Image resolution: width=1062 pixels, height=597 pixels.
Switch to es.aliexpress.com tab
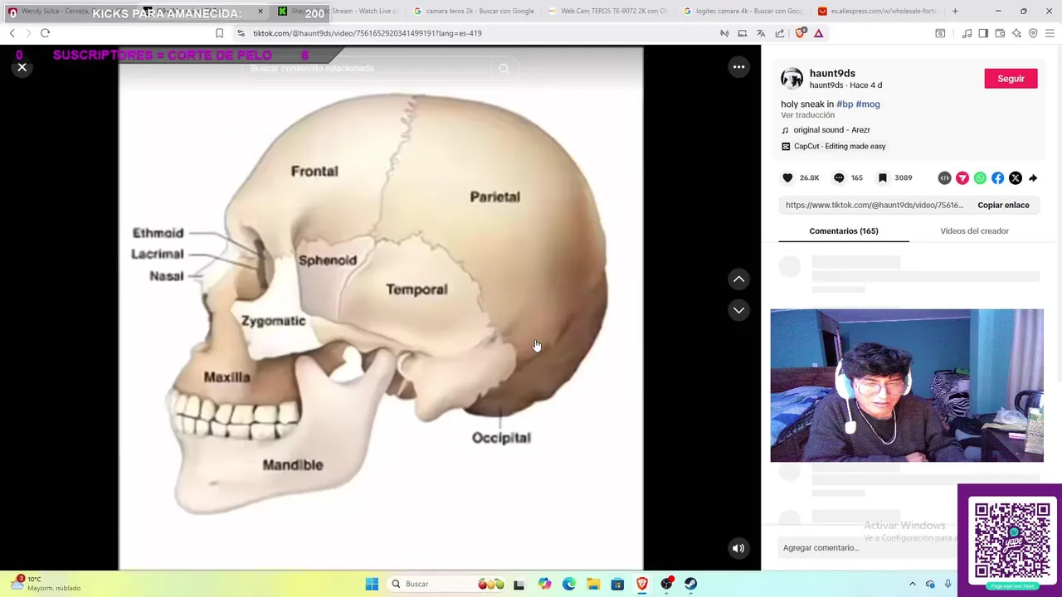[x=879, y=11]
